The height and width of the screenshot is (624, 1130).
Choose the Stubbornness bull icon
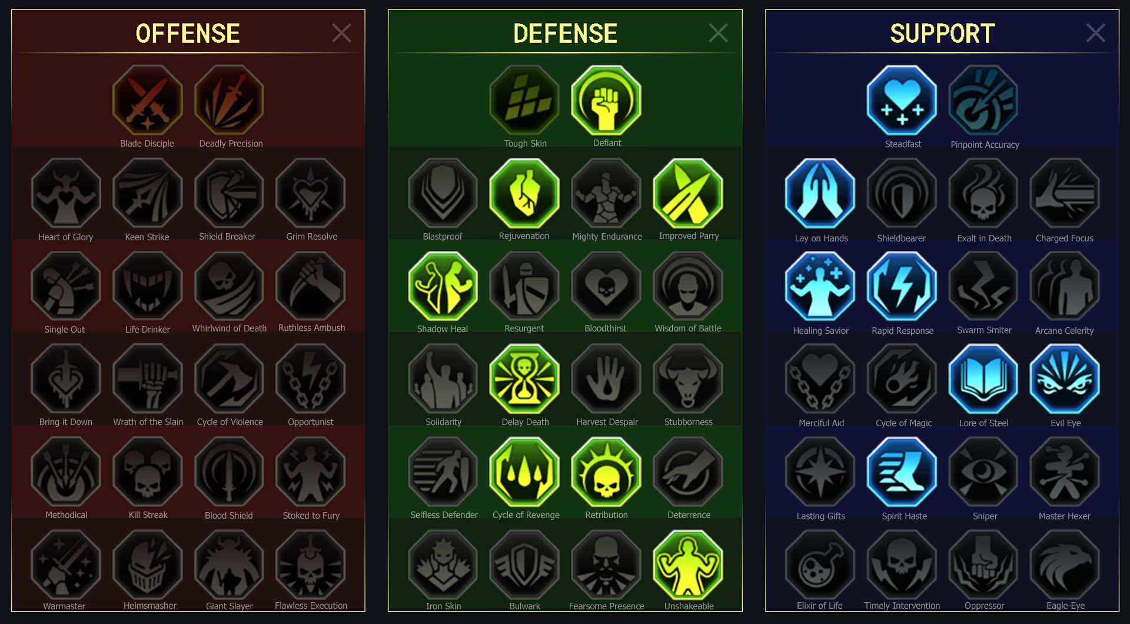pyautogui.click(x=688, y=379)
